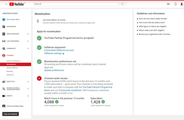This screenshot has width=184, height=120.
Task: Click the external link icon after AdSense settings
Action: click(x=63, y=54)
